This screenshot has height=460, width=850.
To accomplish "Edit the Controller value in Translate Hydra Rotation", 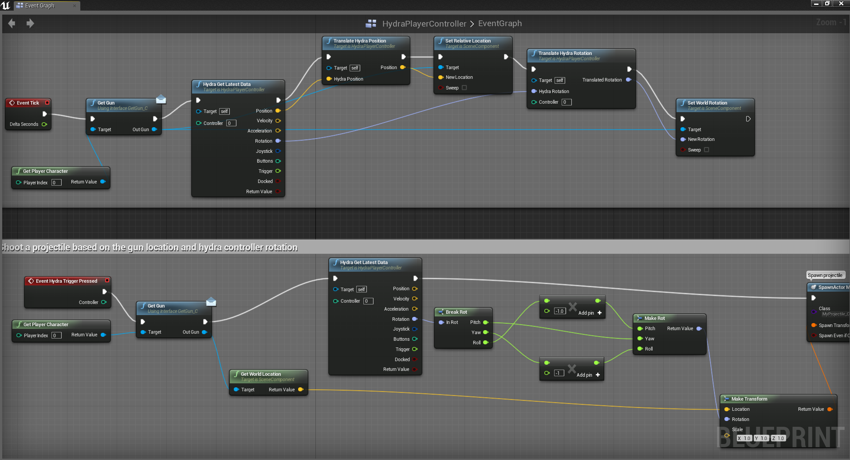I will point(567,102).
